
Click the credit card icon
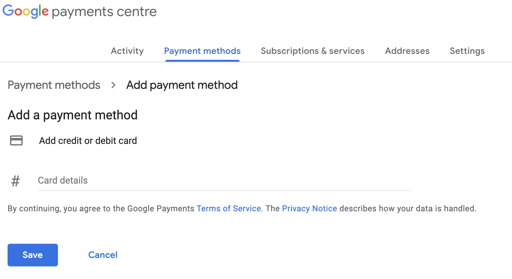[x=16, y=140]
